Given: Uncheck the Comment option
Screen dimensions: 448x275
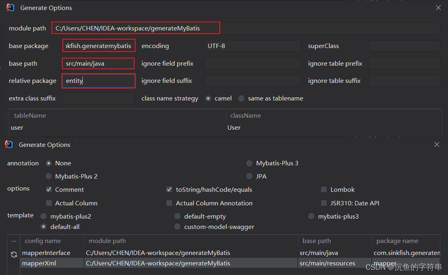Looking at the screenshot, I should click(48, 189).
